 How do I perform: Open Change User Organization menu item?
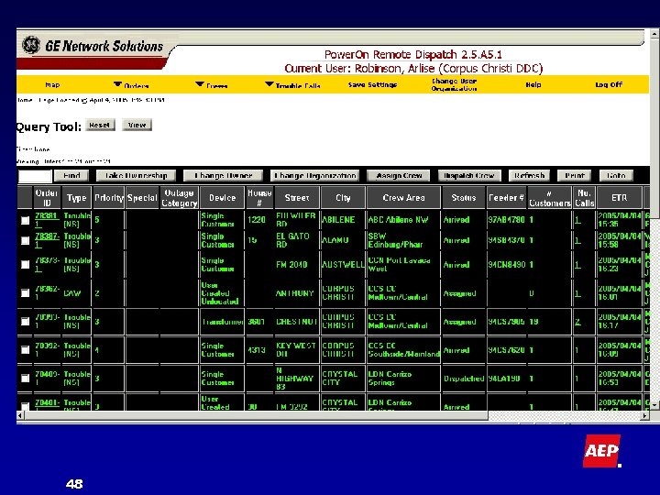(x=454, y=84)
